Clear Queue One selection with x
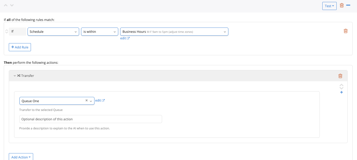Viewport: 357px width, 160px height. pos(87,100)
